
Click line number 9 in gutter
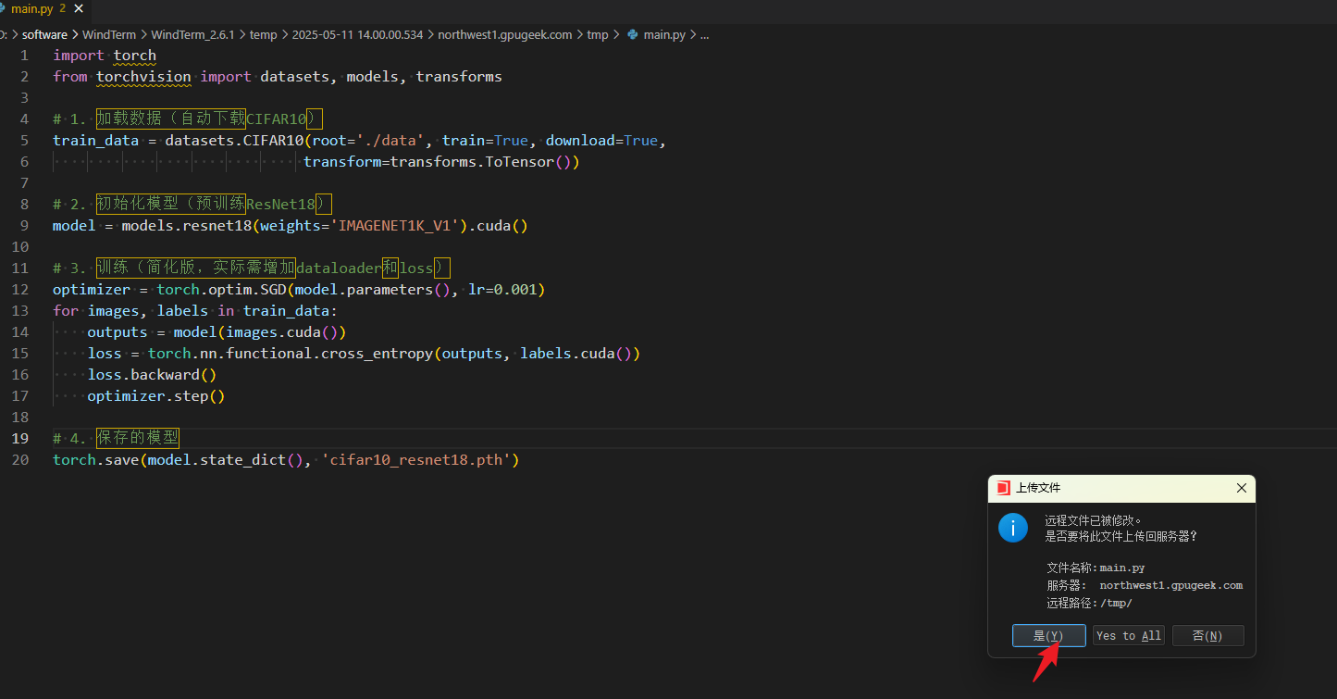(25, 226)
